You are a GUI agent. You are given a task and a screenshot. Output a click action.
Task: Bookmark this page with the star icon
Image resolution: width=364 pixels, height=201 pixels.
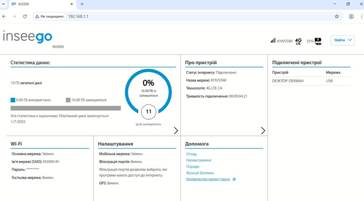point(337,16)
